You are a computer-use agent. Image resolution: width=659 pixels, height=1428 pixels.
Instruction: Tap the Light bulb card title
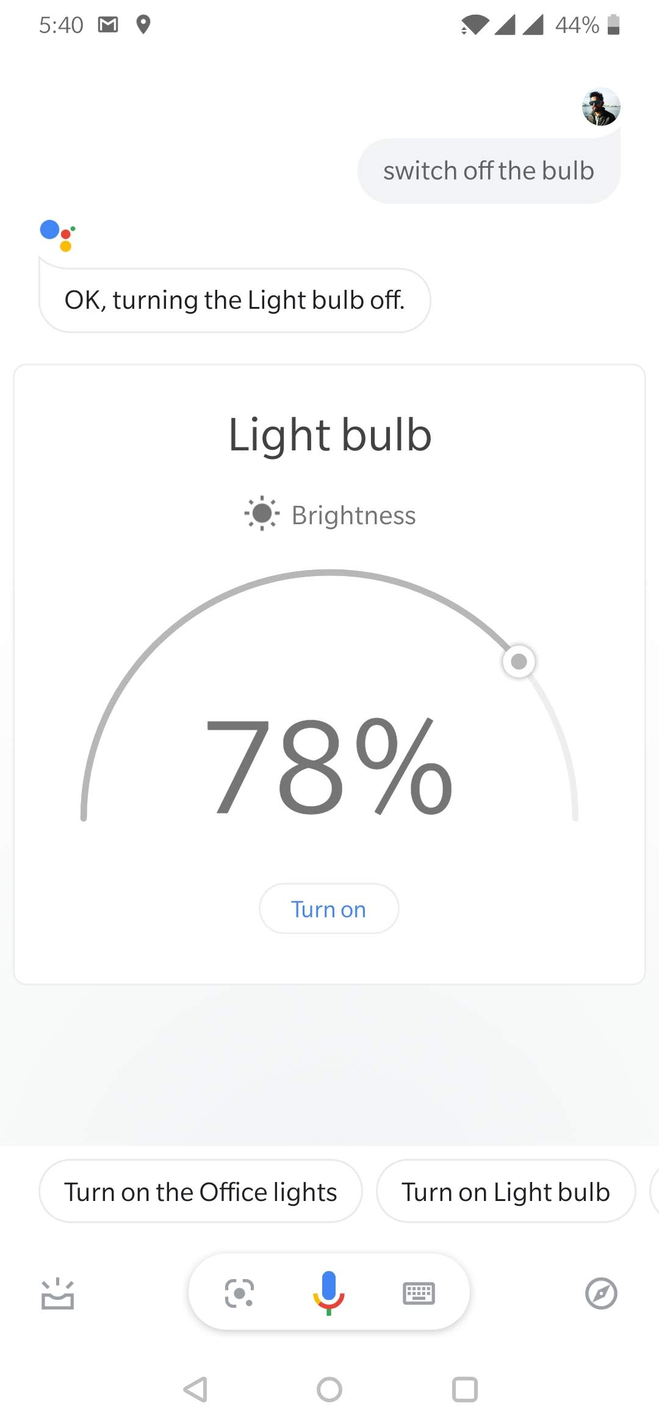pyautogui.click(x=329, y=435)
